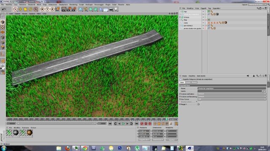Select the Rotate tool icon
Screen dimensions: 270x151
pos(30,9)
